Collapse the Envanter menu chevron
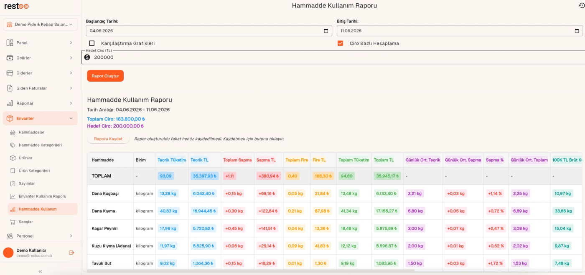The height and width of the screenshot is (275, 585). 71,118
